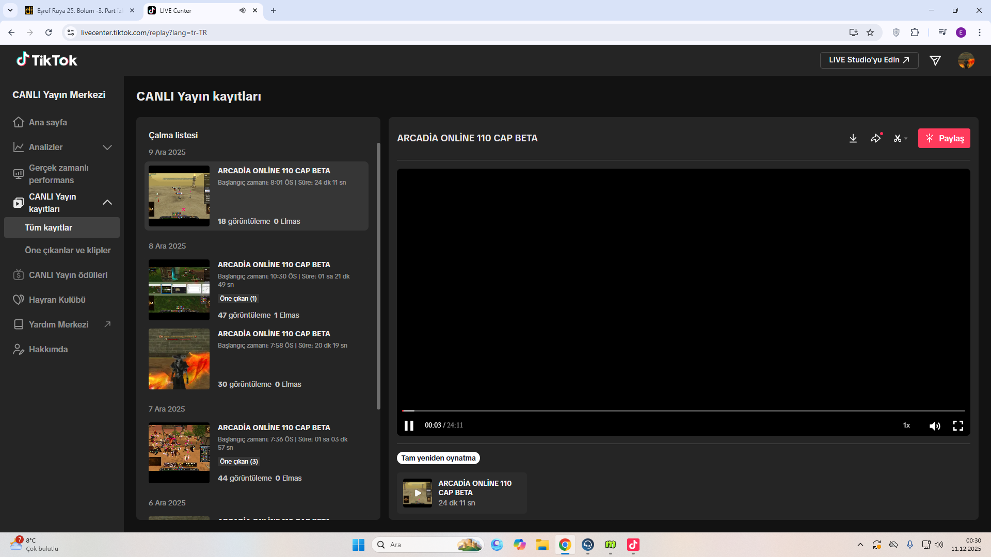
Task: Seek on the video progress bar
Action: 683,411
